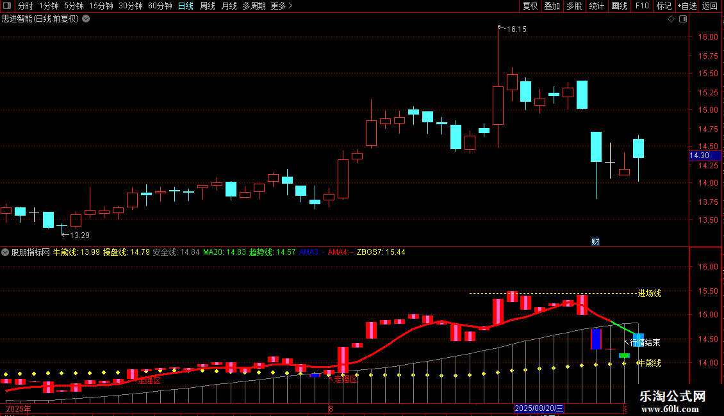Activate the 画线 drawing tool
The width and height of the screenshot is (724, 416).
point(619,6)
